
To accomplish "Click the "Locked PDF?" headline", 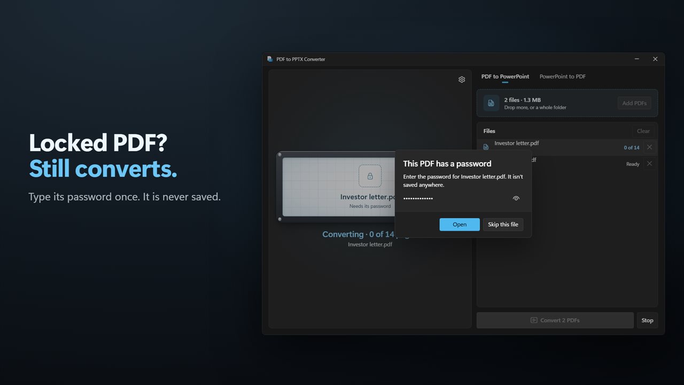I will coord(98,143).
